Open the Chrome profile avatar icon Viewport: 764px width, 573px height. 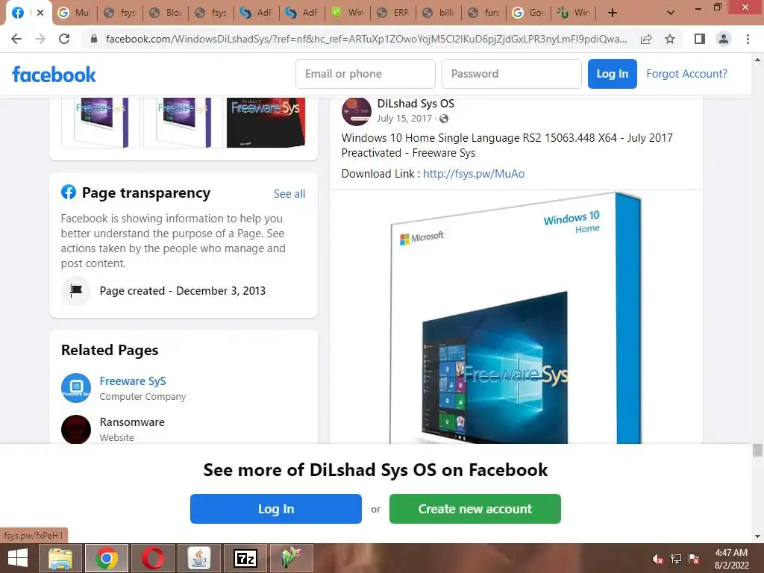tap(724, 39)
